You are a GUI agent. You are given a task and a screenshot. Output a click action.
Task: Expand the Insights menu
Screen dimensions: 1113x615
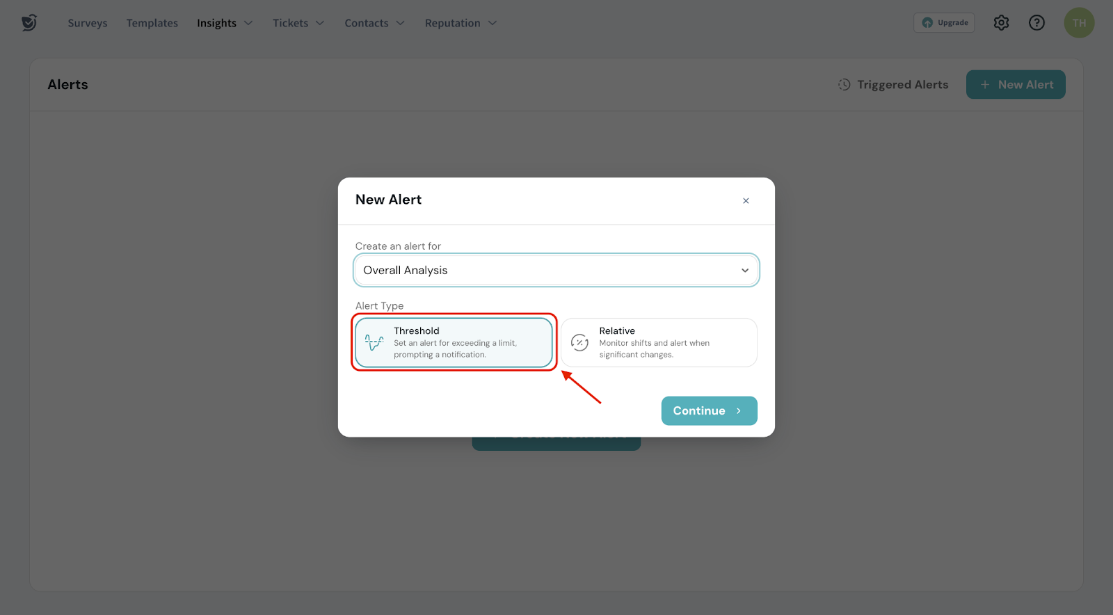(225, 23)
